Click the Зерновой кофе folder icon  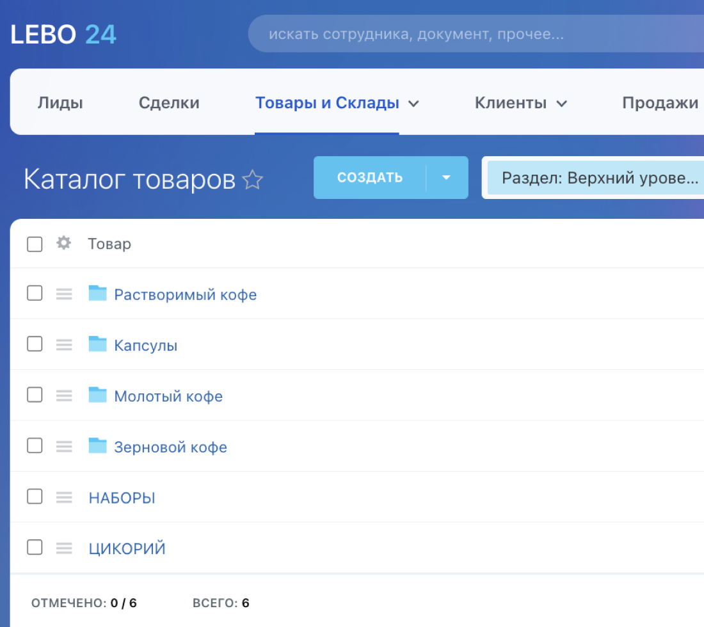(97, 445)
